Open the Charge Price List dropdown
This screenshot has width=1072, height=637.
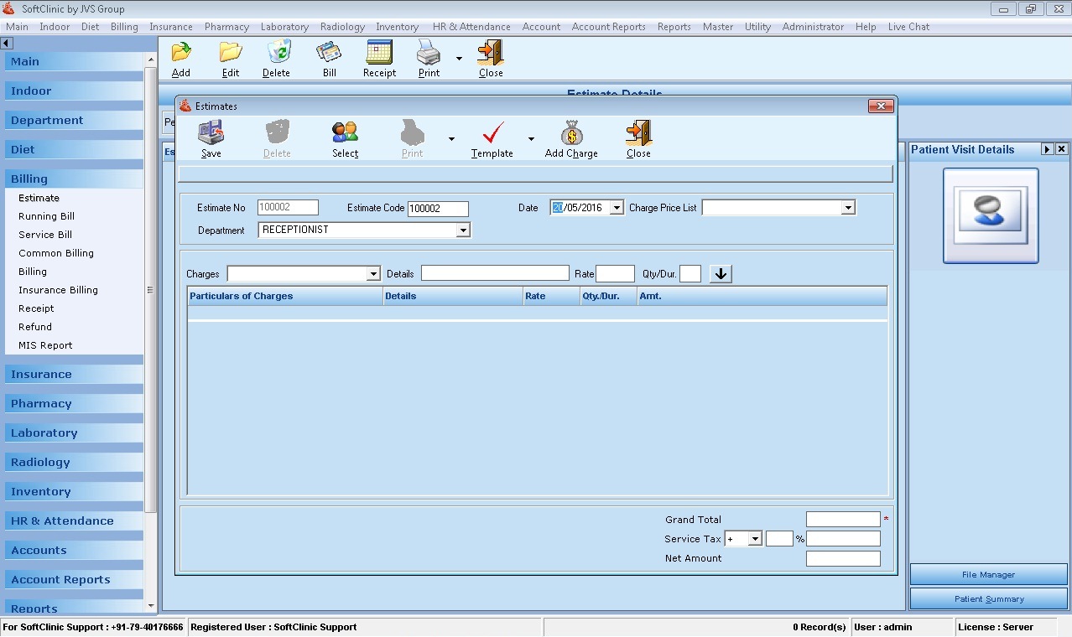[x=848, y=207]
